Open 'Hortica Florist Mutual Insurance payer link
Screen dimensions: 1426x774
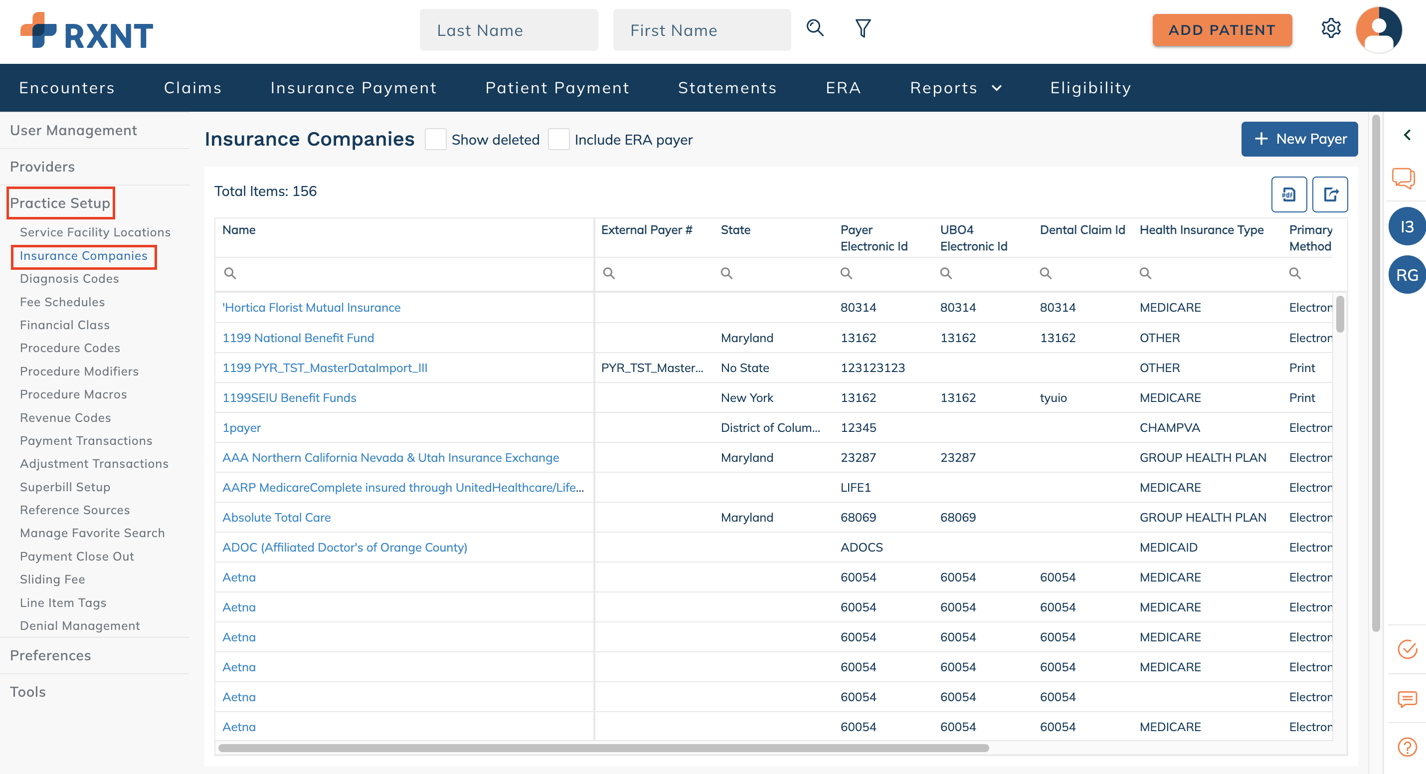pyautogui.click(x=311, y=307)
